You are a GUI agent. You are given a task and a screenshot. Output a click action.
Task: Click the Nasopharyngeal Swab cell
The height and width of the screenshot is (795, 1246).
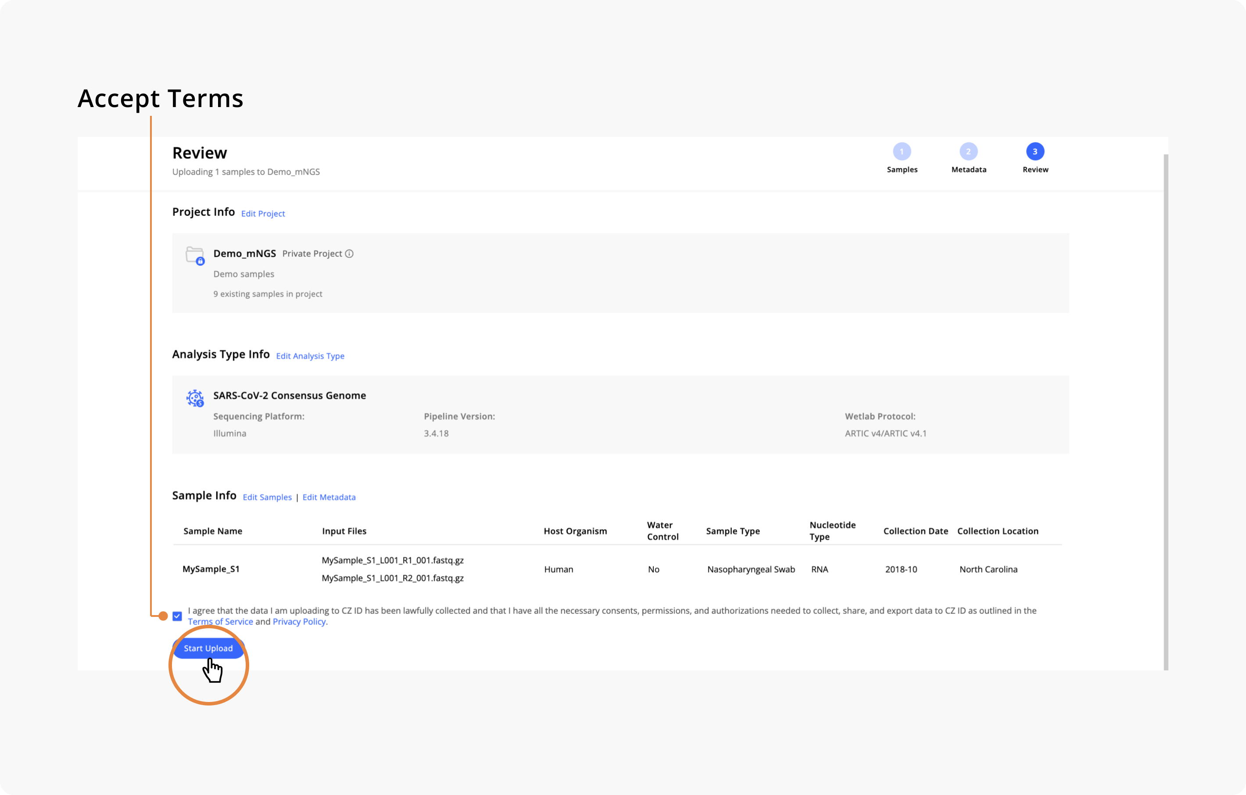click(x=751, y=569)
